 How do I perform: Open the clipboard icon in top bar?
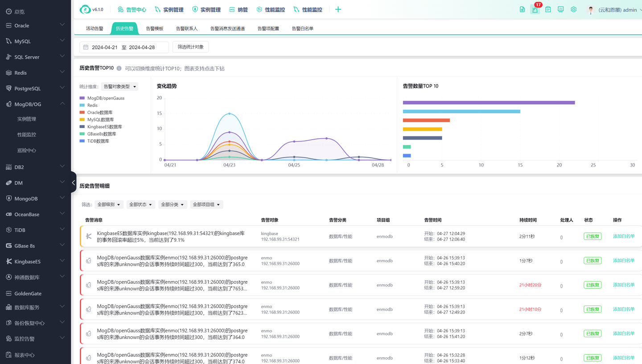click(x=548, y=9)
